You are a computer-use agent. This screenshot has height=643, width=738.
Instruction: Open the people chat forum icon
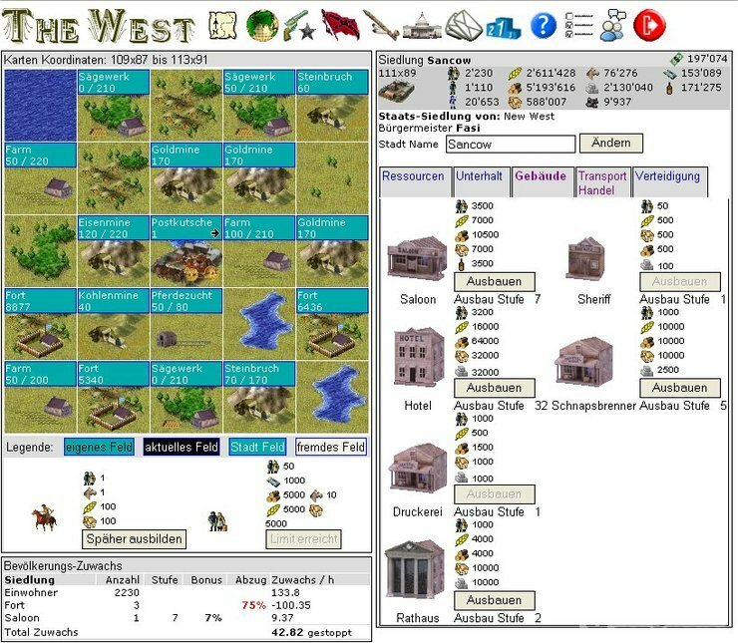point(613,25)
